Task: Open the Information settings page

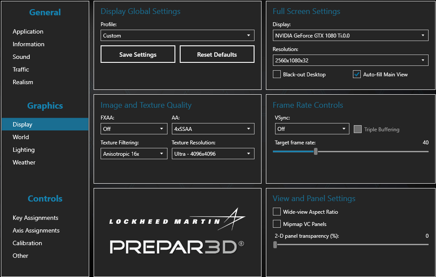Action: tap(28, 44)
